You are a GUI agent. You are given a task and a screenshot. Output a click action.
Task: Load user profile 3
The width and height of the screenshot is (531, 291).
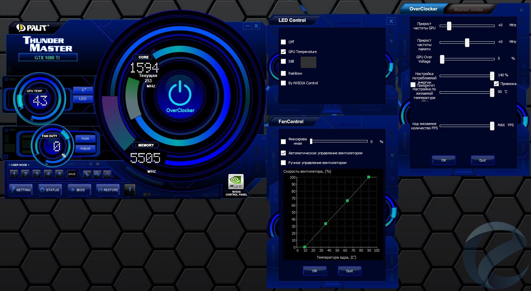(37, 174)
